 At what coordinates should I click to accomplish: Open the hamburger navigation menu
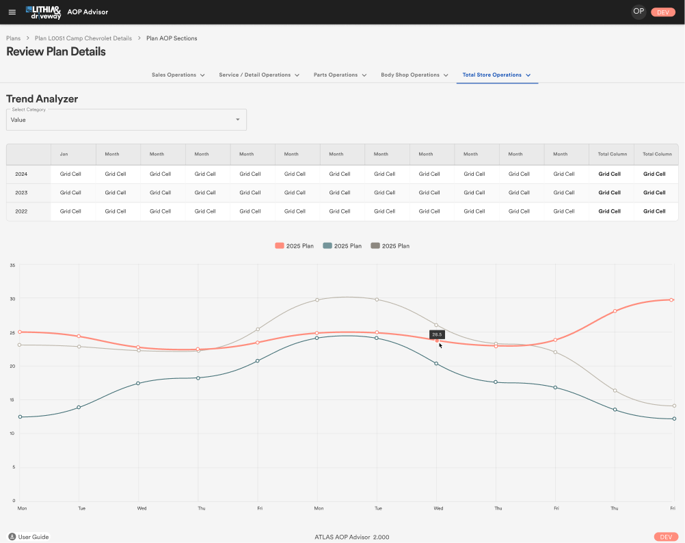coord(12,12)
